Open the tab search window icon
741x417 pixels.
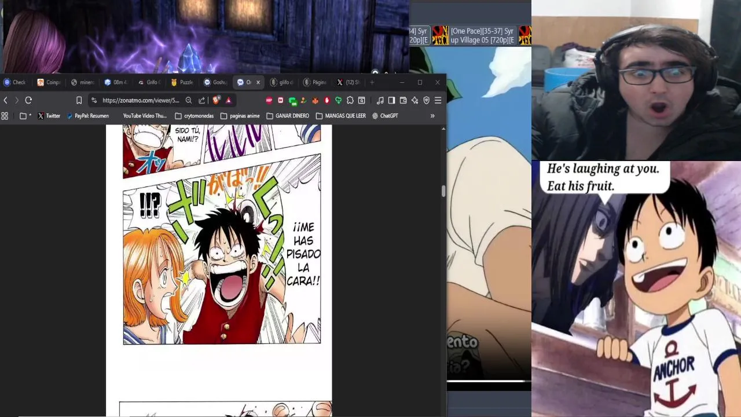362,100
